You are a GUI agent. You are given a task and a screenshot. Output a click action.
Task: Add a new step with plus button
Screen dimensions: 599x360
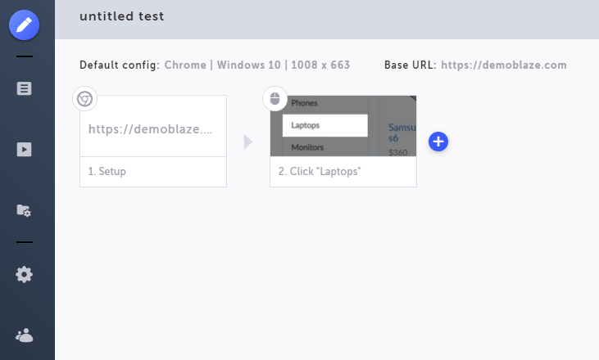[x=438, y=142]
